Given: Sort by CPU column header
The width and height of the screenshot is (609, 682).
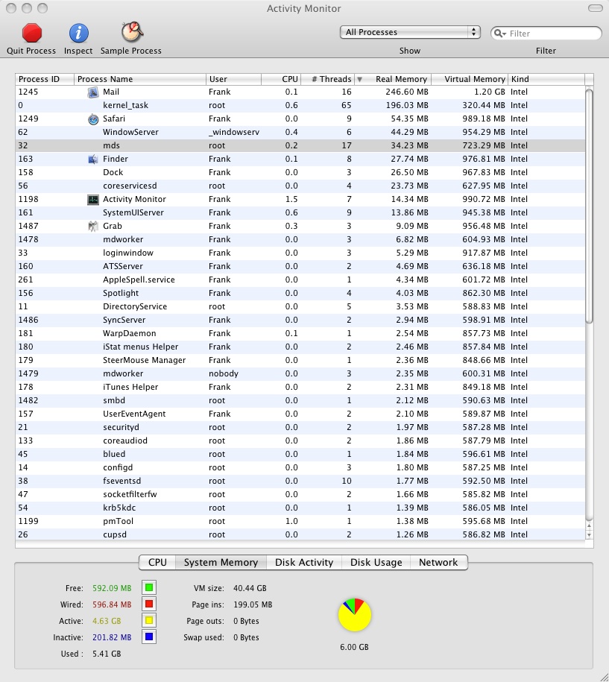Looking at the screenshot, I should (281, 79).
